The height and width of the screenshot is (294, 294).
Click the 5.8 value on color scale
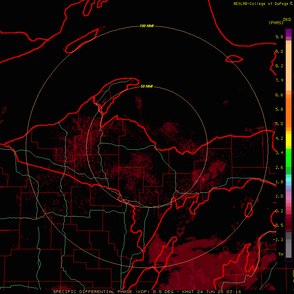click(x=279, y=109)
